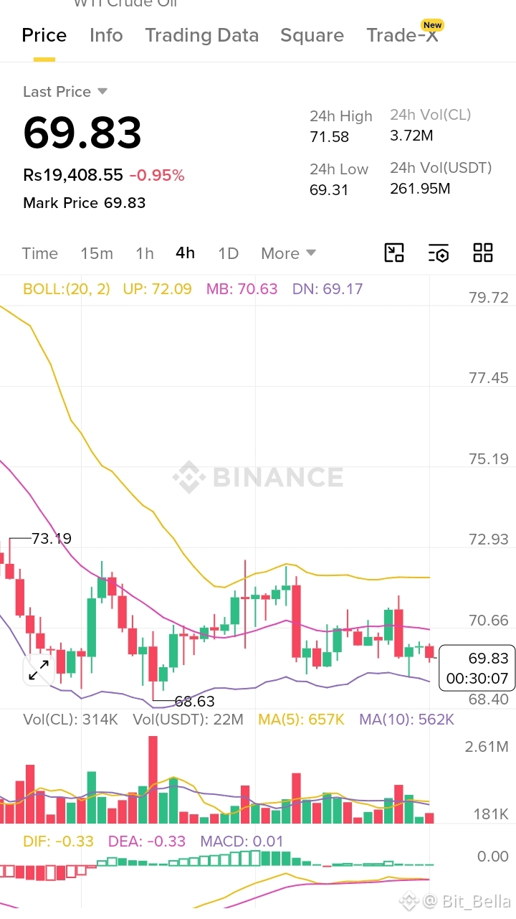The image size is (516, 919).
Task: Tap the Vol(CL): 314K label
Action: pos(70,720)
